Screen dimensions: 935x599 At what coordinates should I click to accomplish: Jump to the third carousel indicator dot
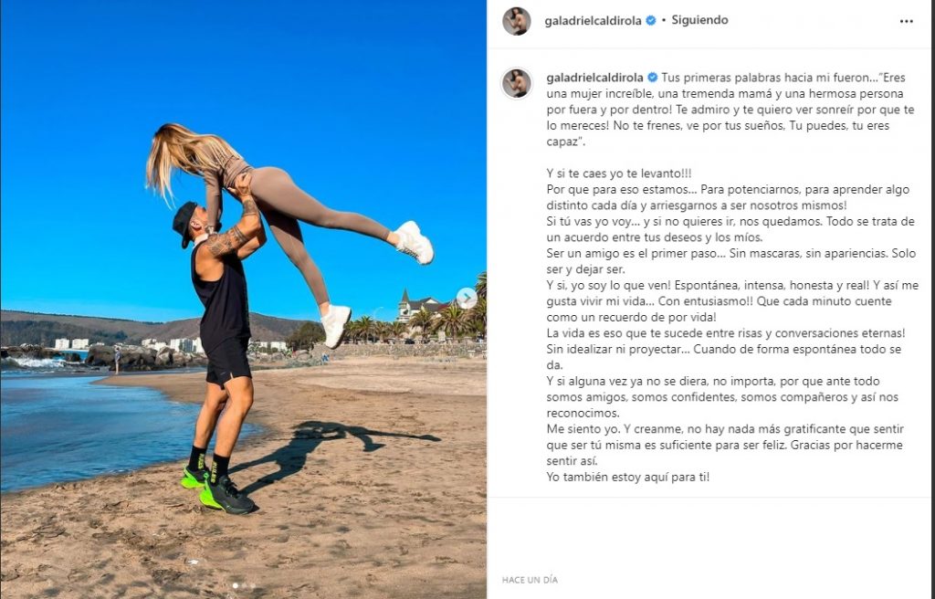click(252, 586)
